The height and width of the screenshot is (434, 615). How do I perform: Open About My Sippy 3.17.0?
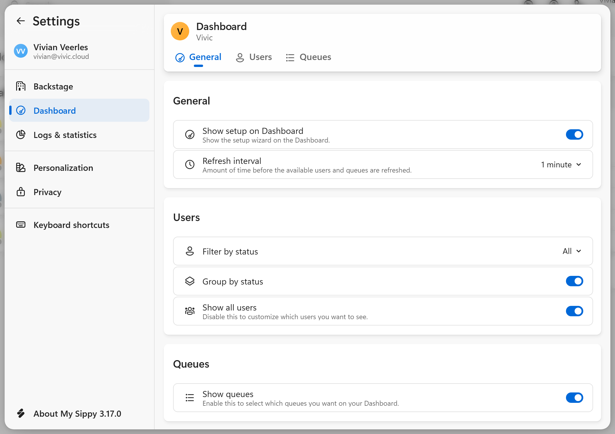pyautogui.click(x=77, y=414)
